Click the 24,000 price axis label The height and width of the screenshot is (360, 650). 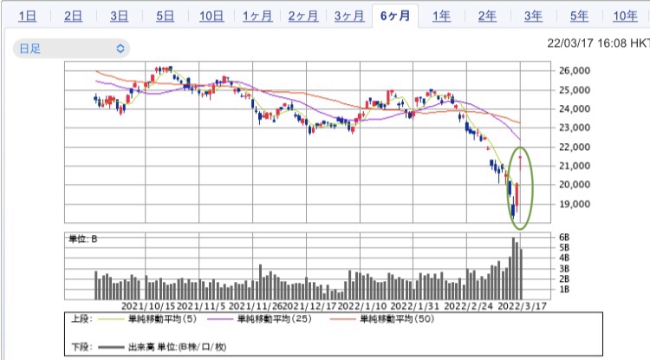click(x=575, y=108)
